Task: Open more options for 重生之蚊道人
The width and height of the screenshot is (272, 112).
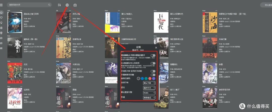Action: (119, 11)
